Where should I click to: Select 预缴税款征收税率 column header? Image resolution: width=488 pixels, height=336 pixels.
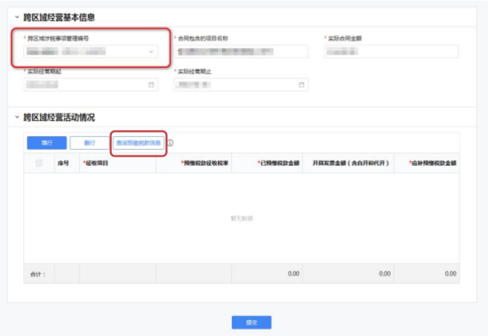click(x=205, y=163)
